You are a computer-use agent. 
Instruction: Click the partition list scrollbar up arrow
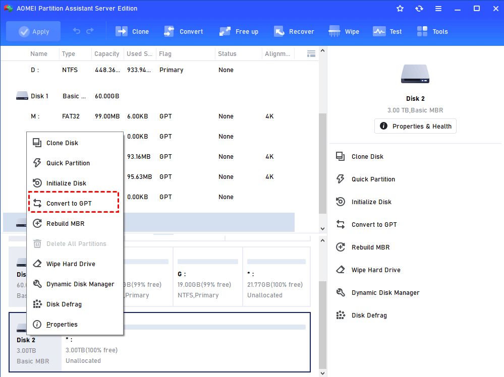tap(322, 51)
